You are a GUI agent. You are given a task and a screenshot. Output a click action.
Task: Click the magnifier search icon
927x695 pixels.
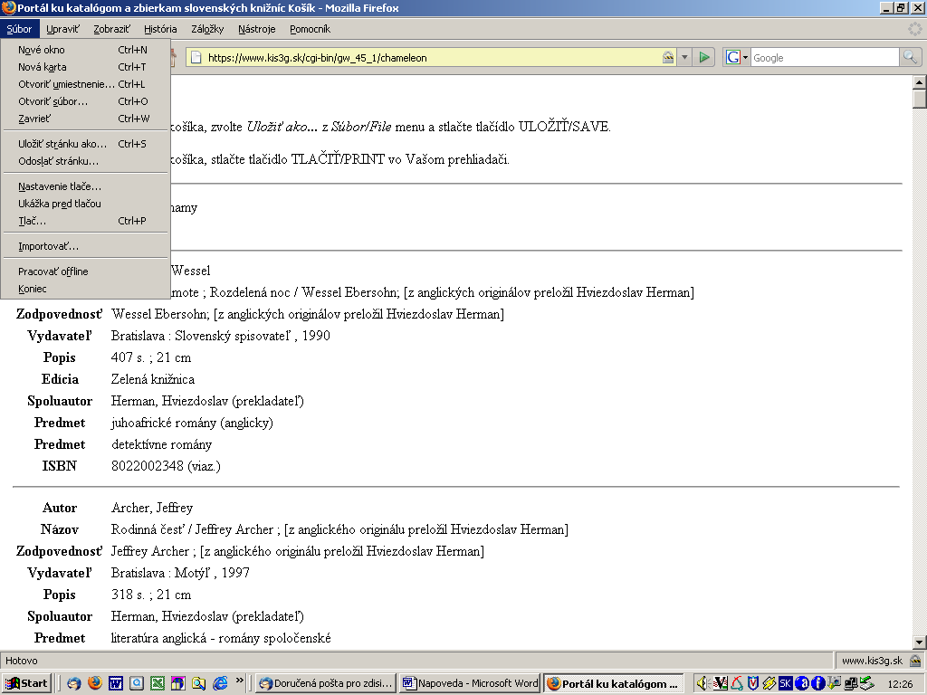tap(909, 57)
